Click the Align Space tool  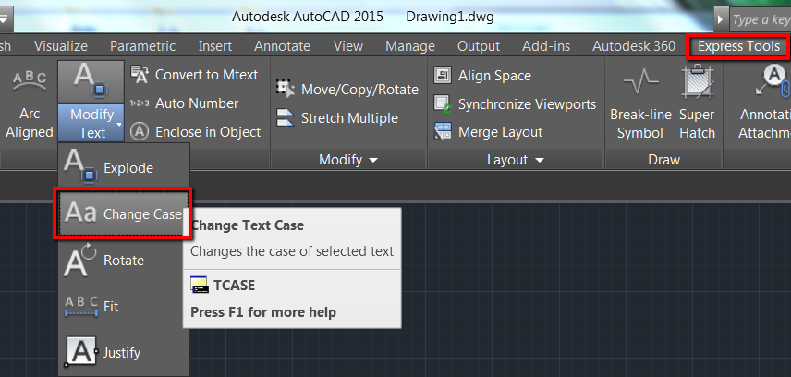pos(482,76)
